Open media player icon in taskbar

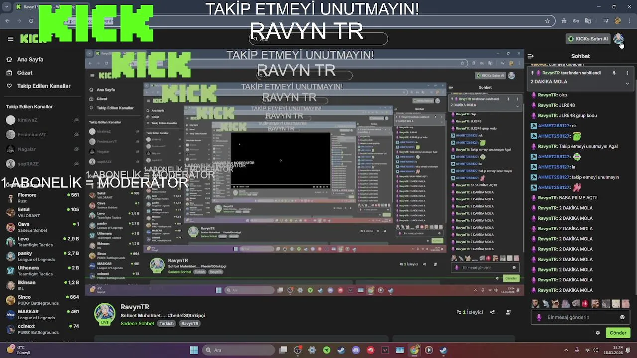[428, 350]
